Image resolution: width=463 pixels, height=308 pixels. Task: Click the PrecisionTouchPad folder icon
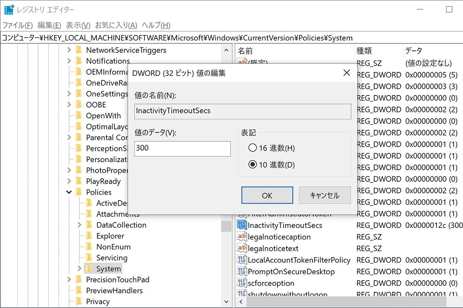point(79,280)
